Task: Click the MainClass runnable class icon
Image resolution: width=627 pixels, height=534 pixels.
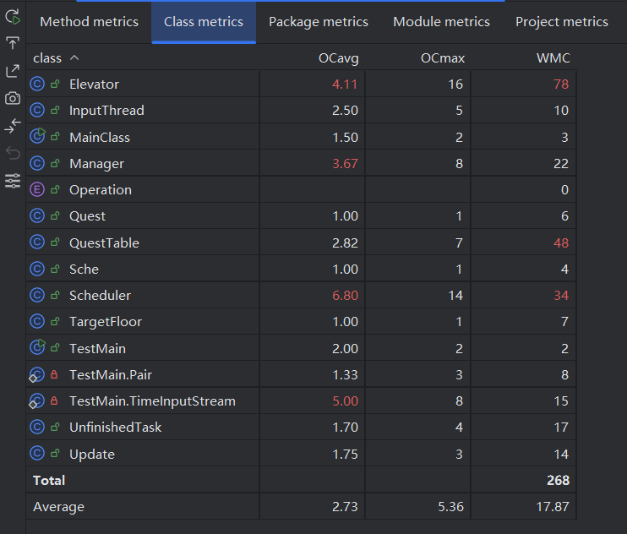Action: point(36,137)
